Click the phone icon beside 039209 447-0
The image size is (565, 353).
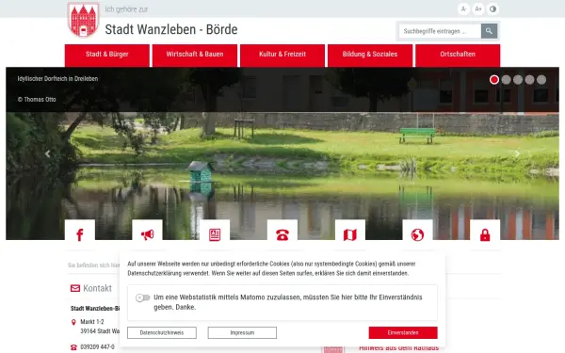[x=73, y=347]
